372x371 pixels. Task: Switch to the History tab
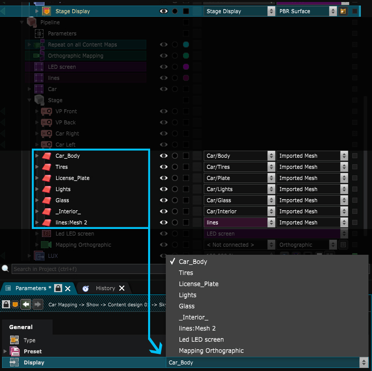105,288
